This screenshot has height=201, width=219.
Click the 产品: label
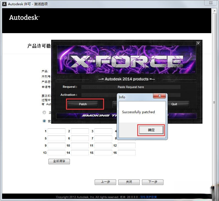tap(45, 71)
